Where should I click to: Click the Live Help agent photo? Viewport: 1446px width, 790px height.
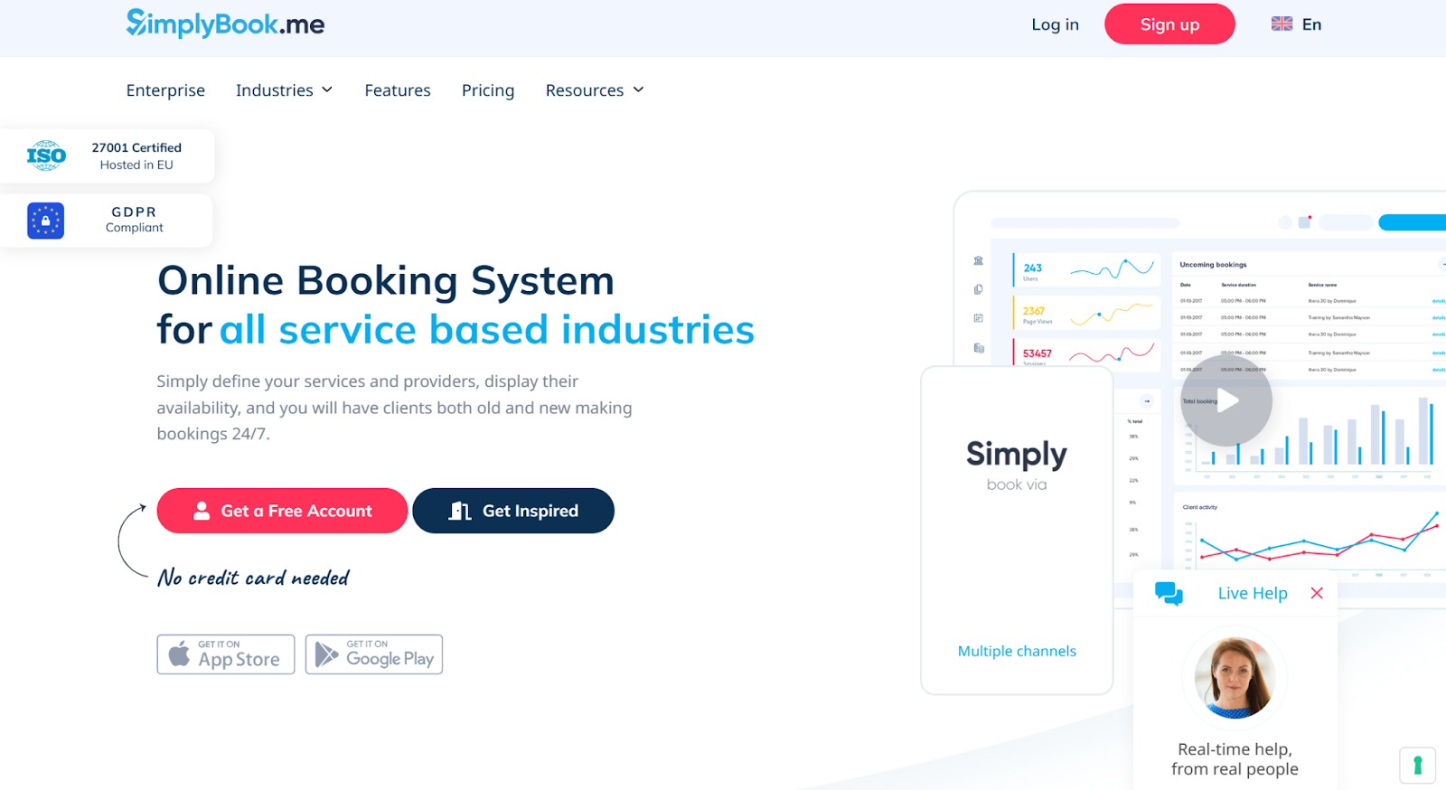[1235, 678]
